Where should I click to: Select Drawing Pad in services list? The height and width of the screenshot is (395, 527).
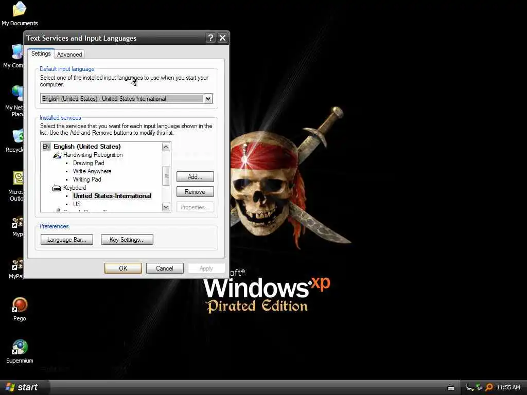(89, 163)
